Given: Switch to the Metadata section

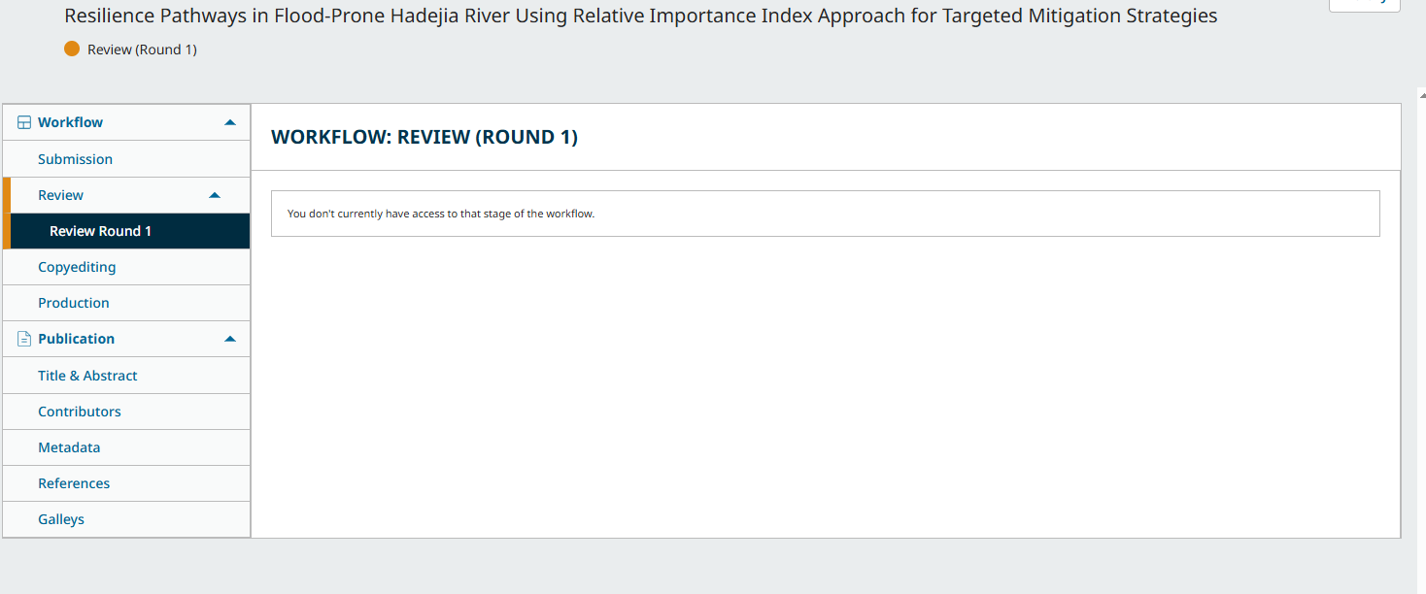Looking at the screenshot, I should [69, 447].
